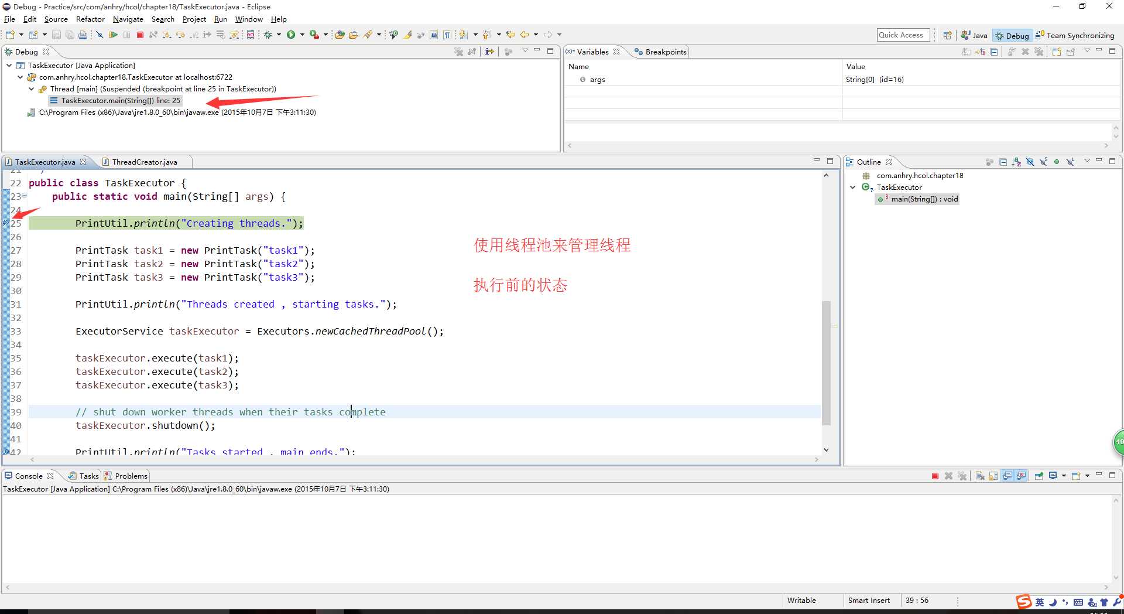This screenshot has width=1124, height=614.
Task: Select the Debug perspective button
Action: tap(1012, 36)
